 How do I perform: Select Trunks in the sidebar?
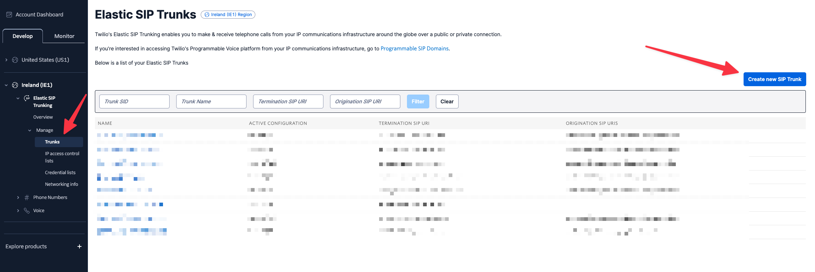pos(59,142)
